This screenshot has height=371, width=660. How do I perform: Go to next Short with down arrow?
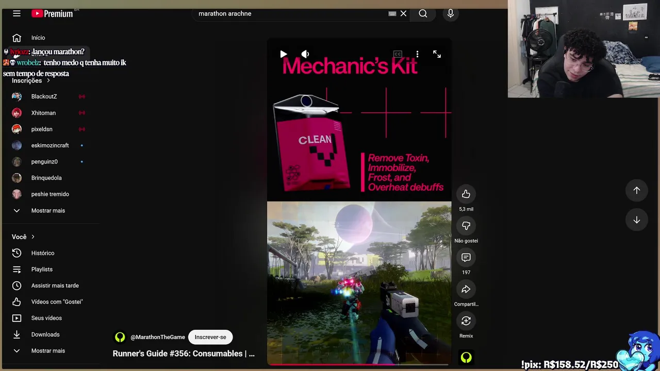[x=637, y=220]
